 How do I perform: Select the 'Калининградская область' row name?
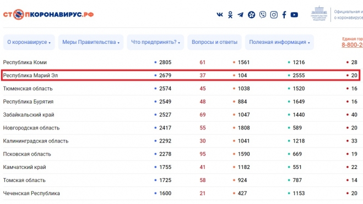pos(36,141)
